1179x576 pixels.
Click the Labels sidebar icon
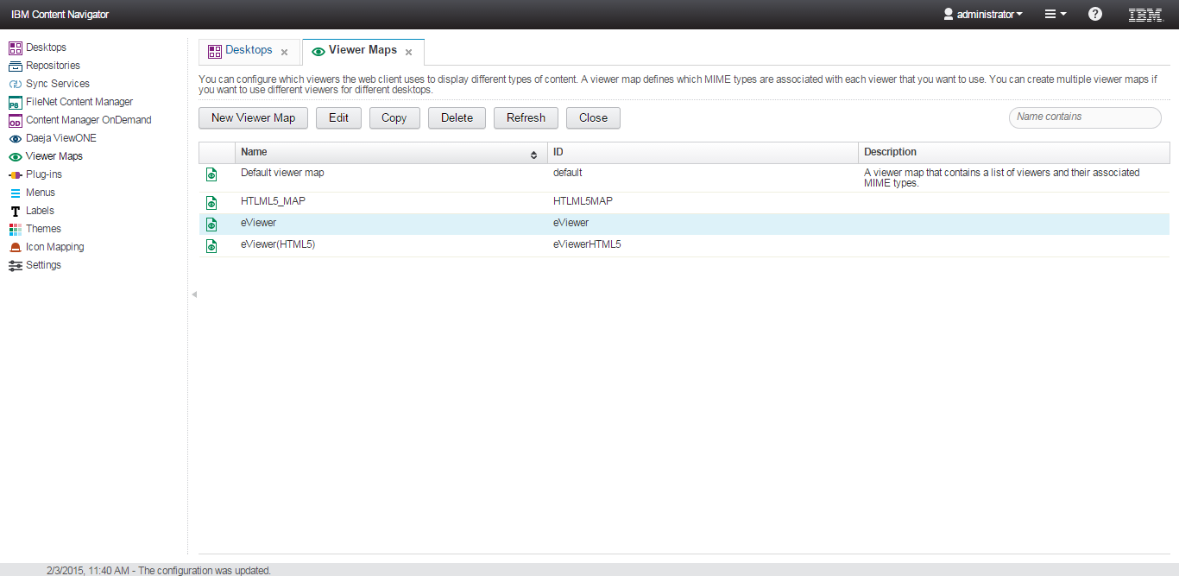pos(15,211)
